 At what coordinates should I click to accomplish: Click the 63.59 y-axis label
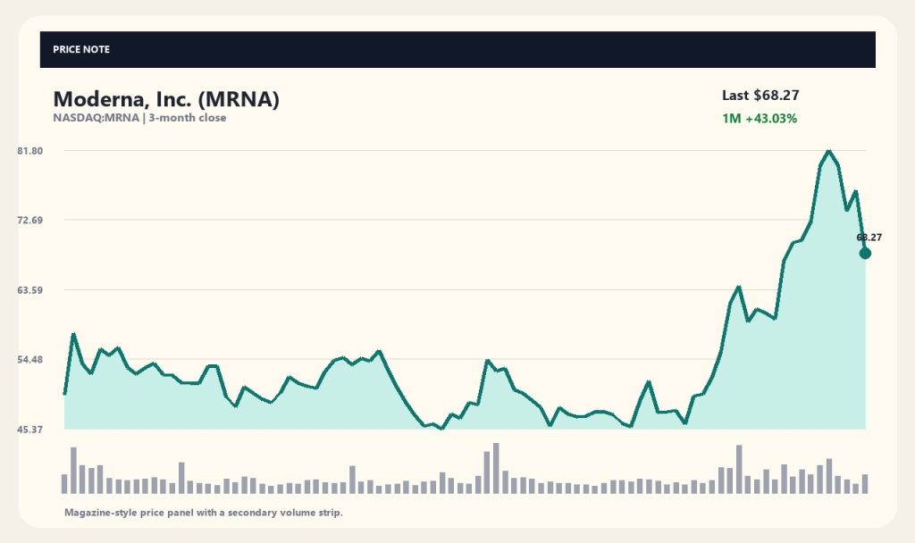click(x=29, y=290)
